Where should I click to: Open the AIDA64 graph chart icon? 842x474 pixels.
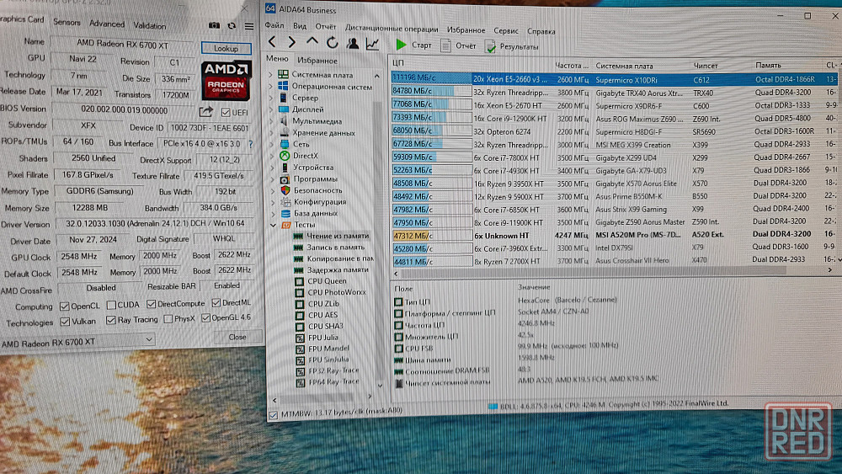[x=373, y=43]
